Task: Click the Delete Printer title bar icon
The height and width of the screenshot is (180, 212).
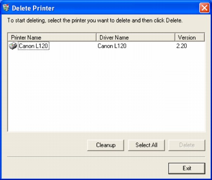Action: pyautogui.click(x=6, y=7)
